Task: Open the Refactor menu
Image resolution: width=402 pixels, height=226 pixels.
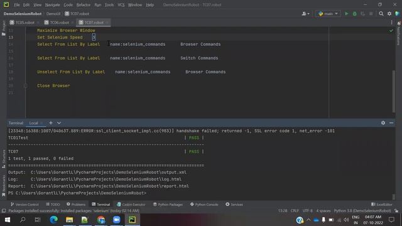Action: pos(84,4)
